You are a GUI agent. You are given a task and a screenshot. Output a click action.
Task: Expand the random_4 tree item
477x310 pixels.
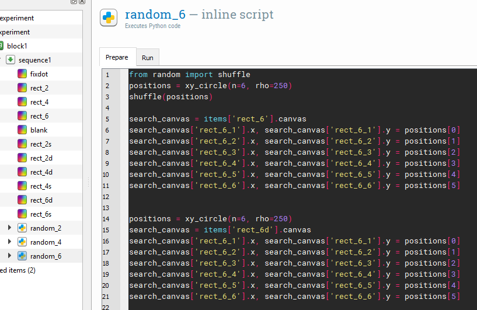pos(9,242)
